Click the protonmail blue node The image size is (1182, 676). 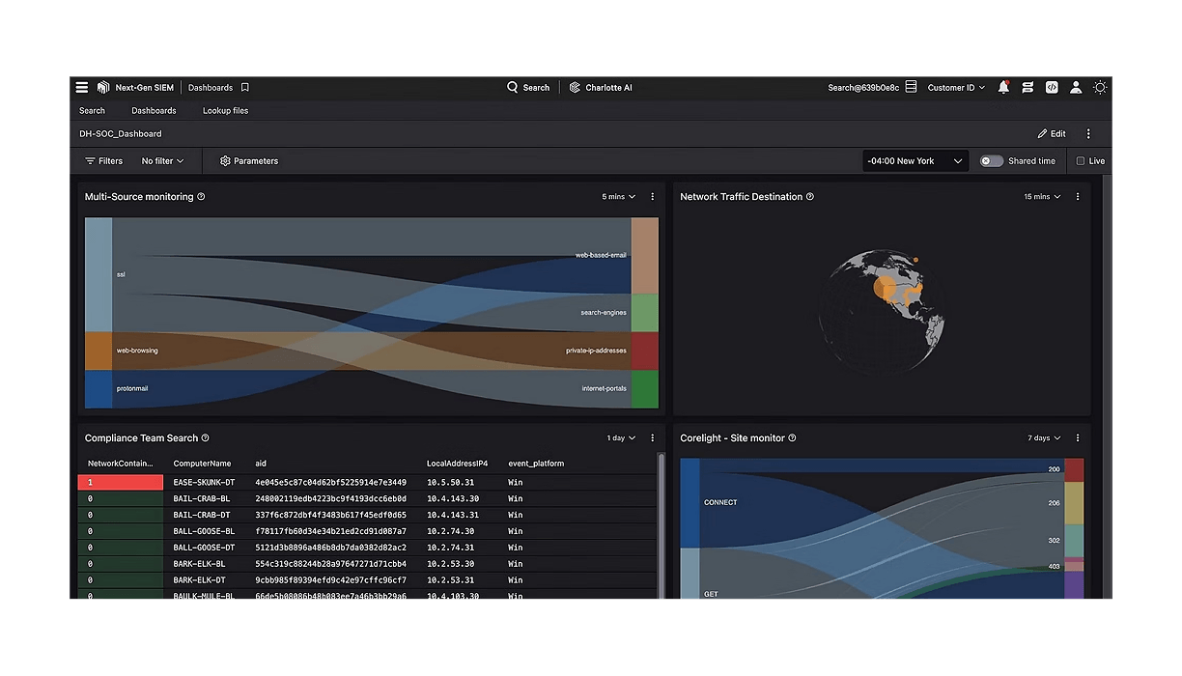click(98, 388)
